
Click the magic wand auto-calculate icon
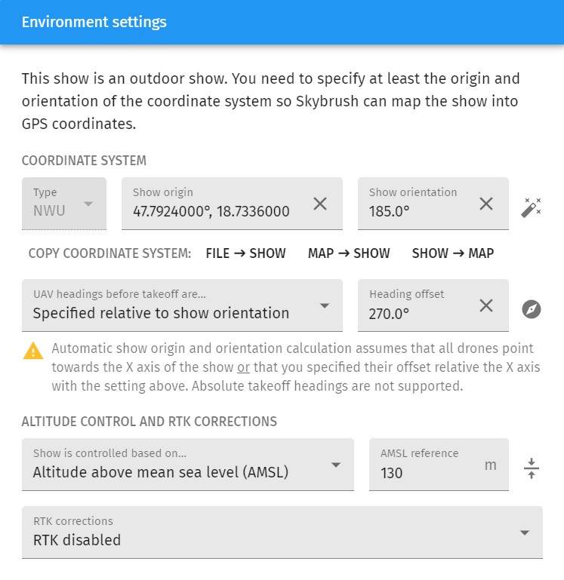pyautogui.click(x=532, y=207)
